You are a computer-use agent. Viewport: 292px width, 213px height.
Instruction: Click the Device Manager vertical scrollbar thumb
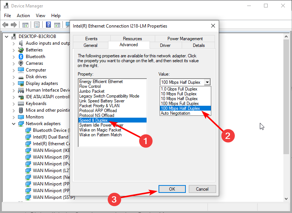click(286, 96)
